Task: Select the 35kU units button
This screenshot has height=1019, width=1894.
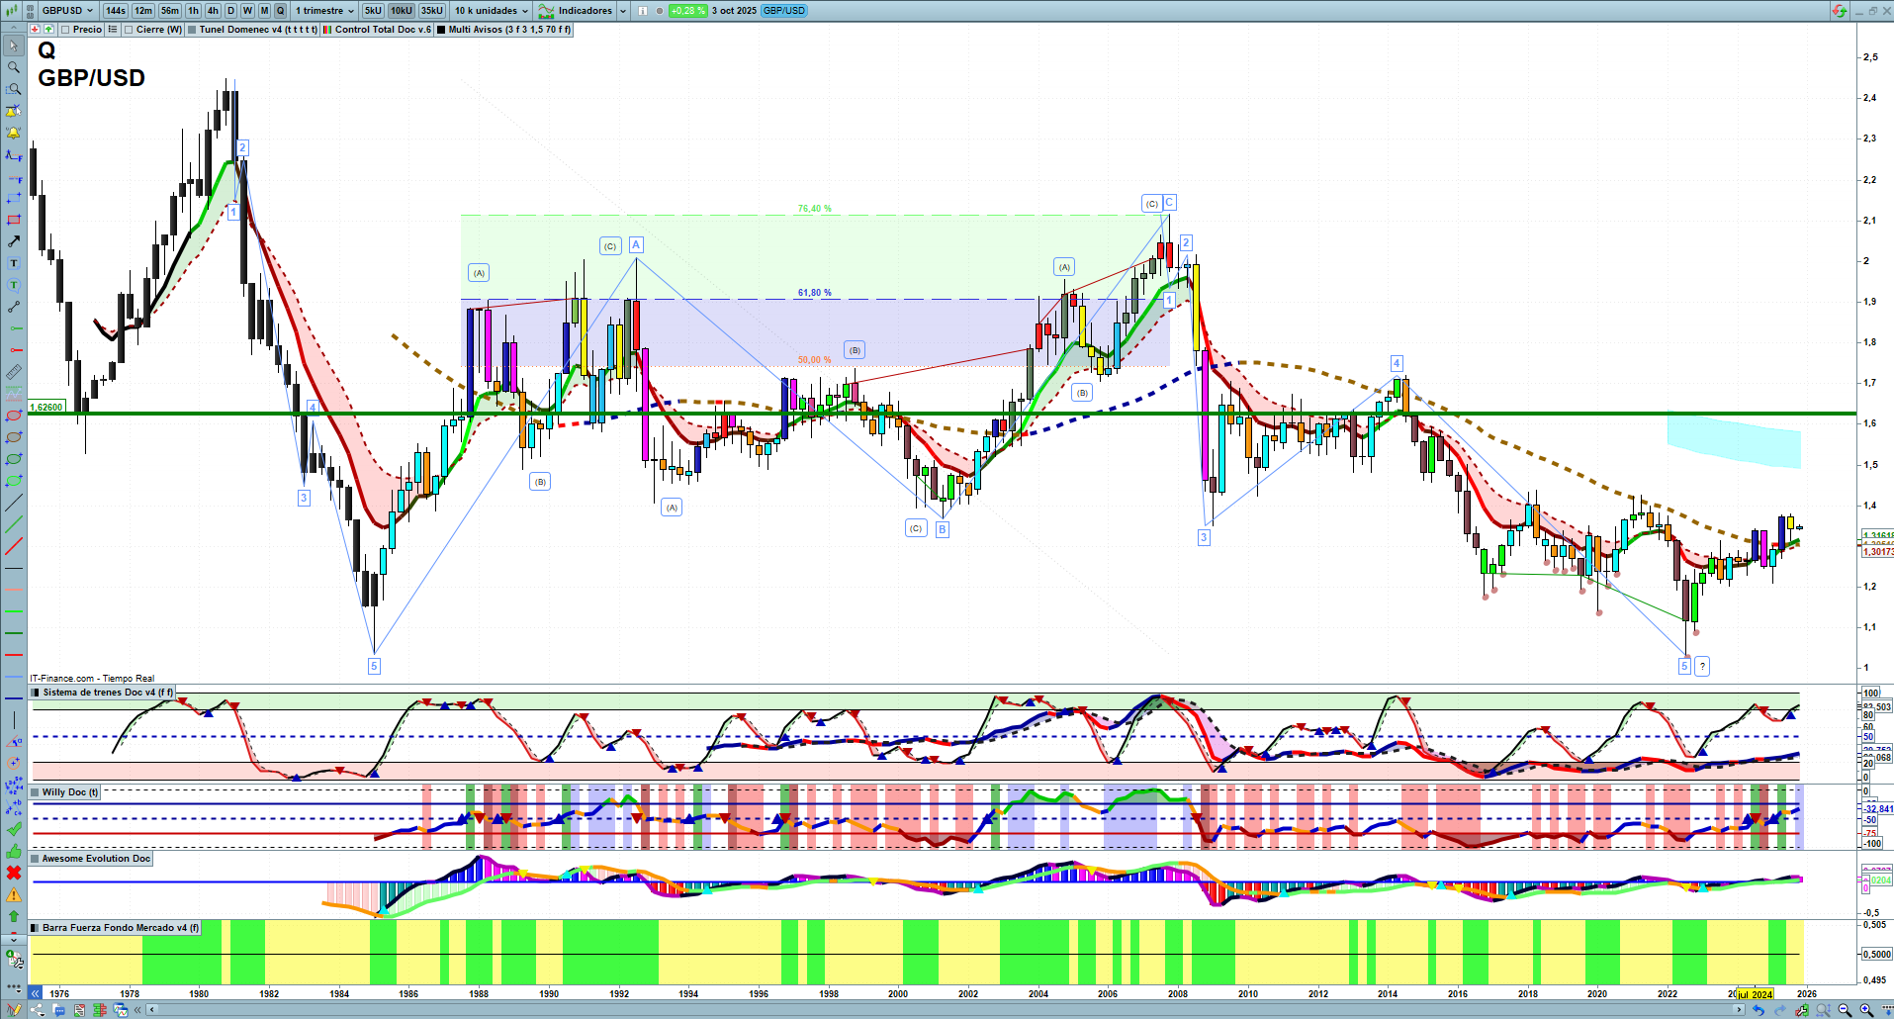Action: (x=432, y=11)
